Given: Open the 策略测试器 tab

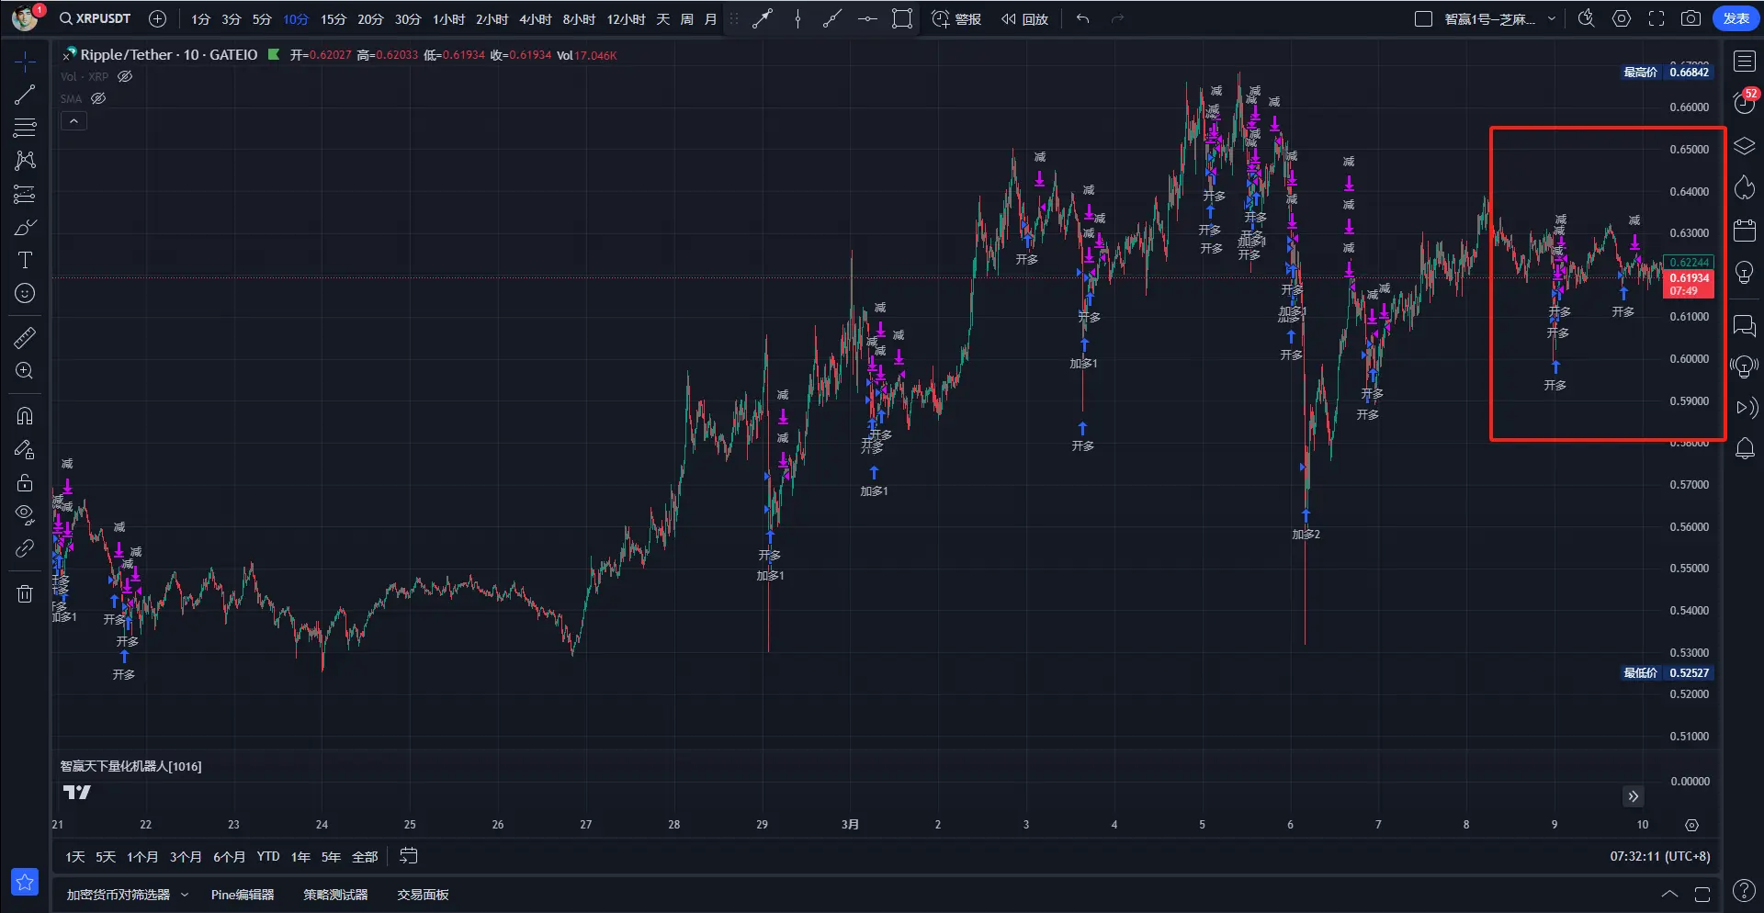Looking at the screenshot, I should [x=335, y=895].
